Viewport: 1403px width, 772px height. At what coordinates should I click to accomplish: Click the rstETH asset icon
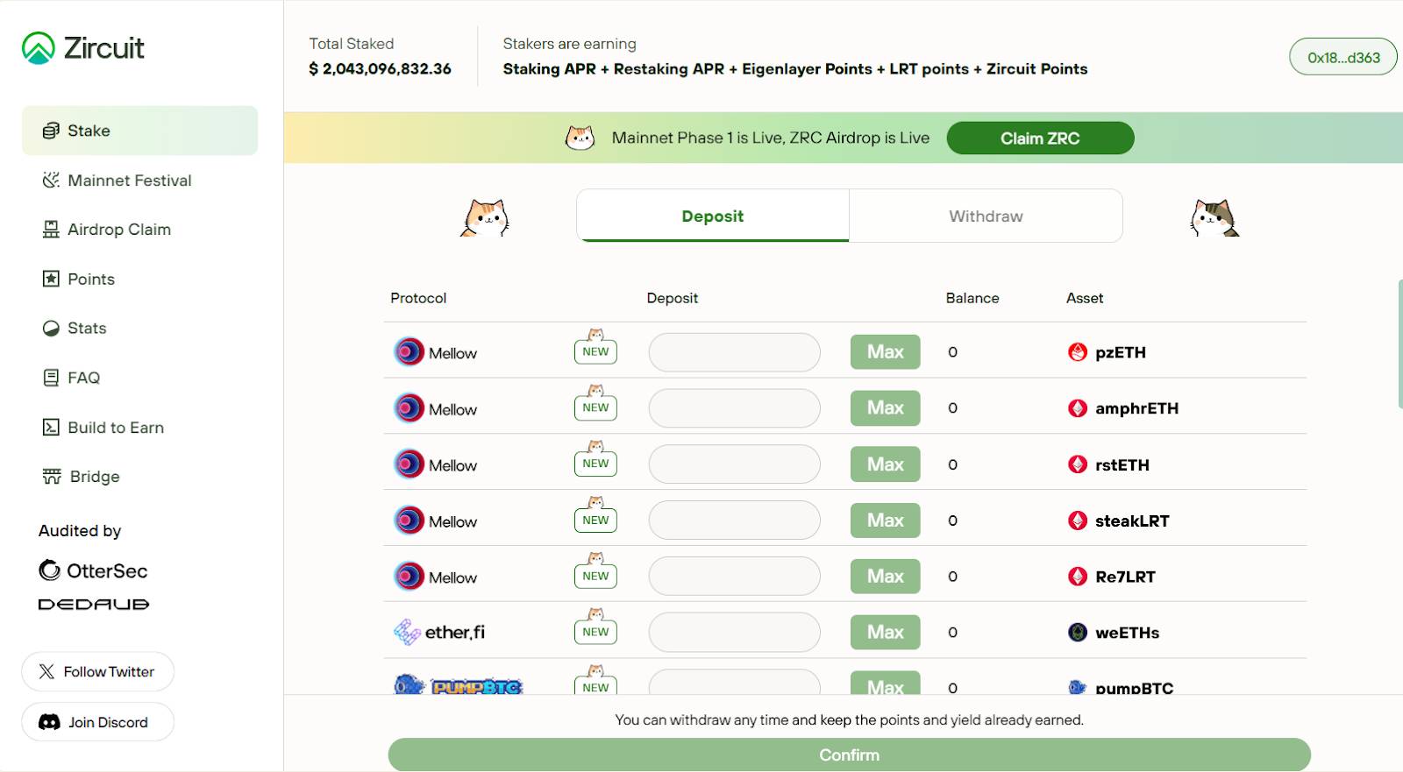(1078, 464)
